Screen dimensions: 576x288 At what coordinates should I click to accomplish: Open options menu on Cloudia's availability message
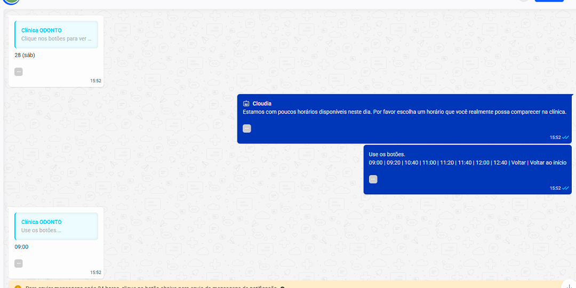(246, 129)
